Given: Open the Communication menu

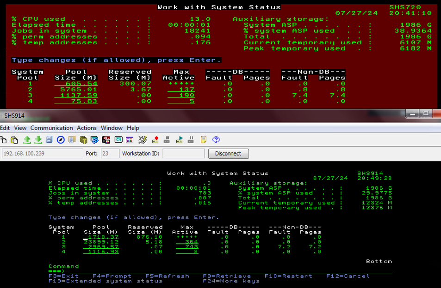Looking at the screenshot, I should pyautogui.click(x=52, y=128).
